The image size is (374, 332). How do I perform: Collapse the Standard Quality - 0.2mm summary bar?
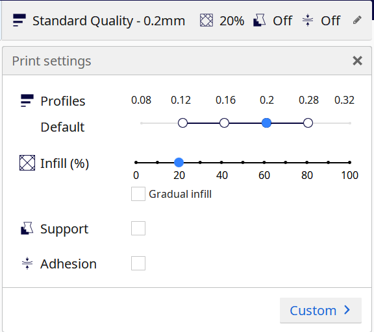tap(187, 21)
